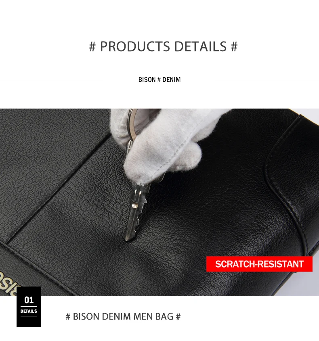Click the word "DETAILS" inside the black badge
The height and width of the screenshot is (341, 319).
29,311
